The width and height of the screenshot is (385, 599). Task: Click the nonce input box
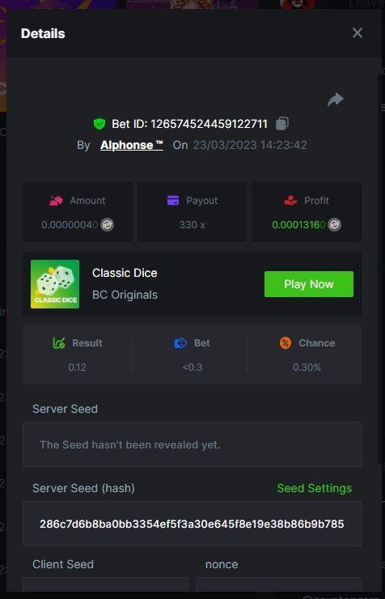coord(278,585)
